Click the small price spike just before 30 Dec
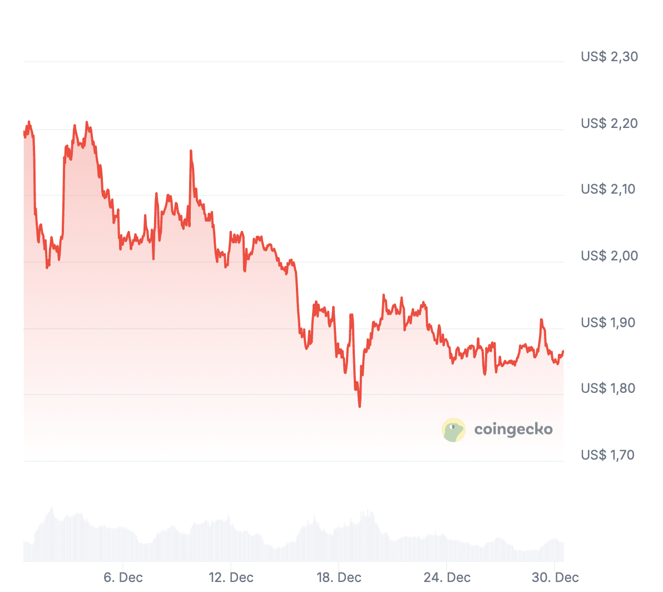This screenshot has height=592, width=663. [x=541, y=320]
